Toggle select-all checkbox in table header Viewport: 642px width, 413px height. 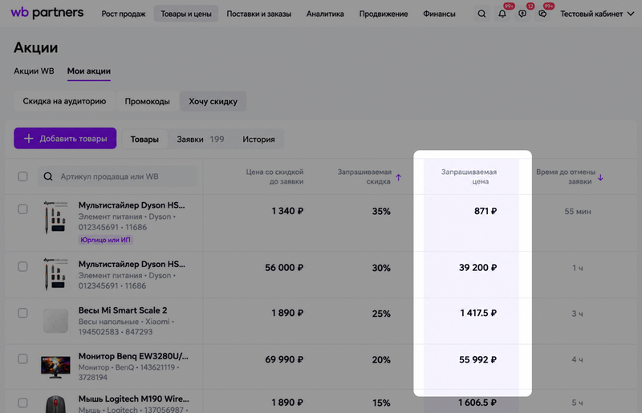pos(23,176)
